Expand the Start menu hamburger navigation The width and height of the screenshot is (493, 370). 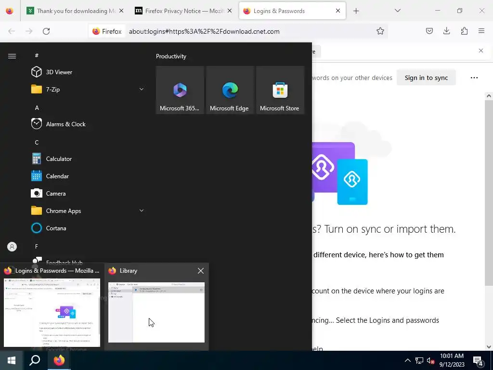click(x=12, y=56)
